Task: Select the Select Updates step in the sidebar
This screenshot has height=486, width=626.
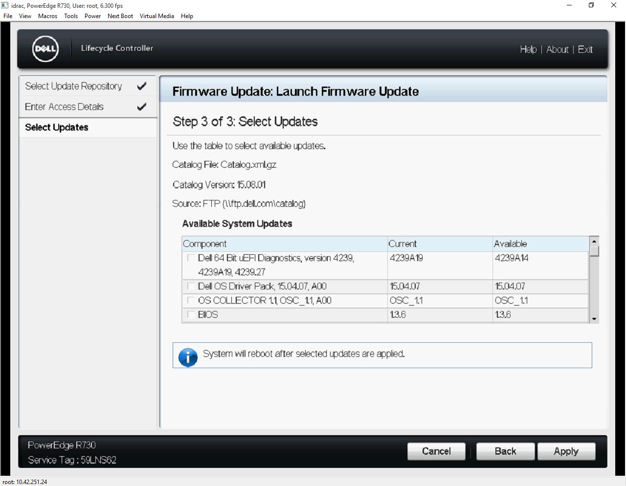Action: 56,128
